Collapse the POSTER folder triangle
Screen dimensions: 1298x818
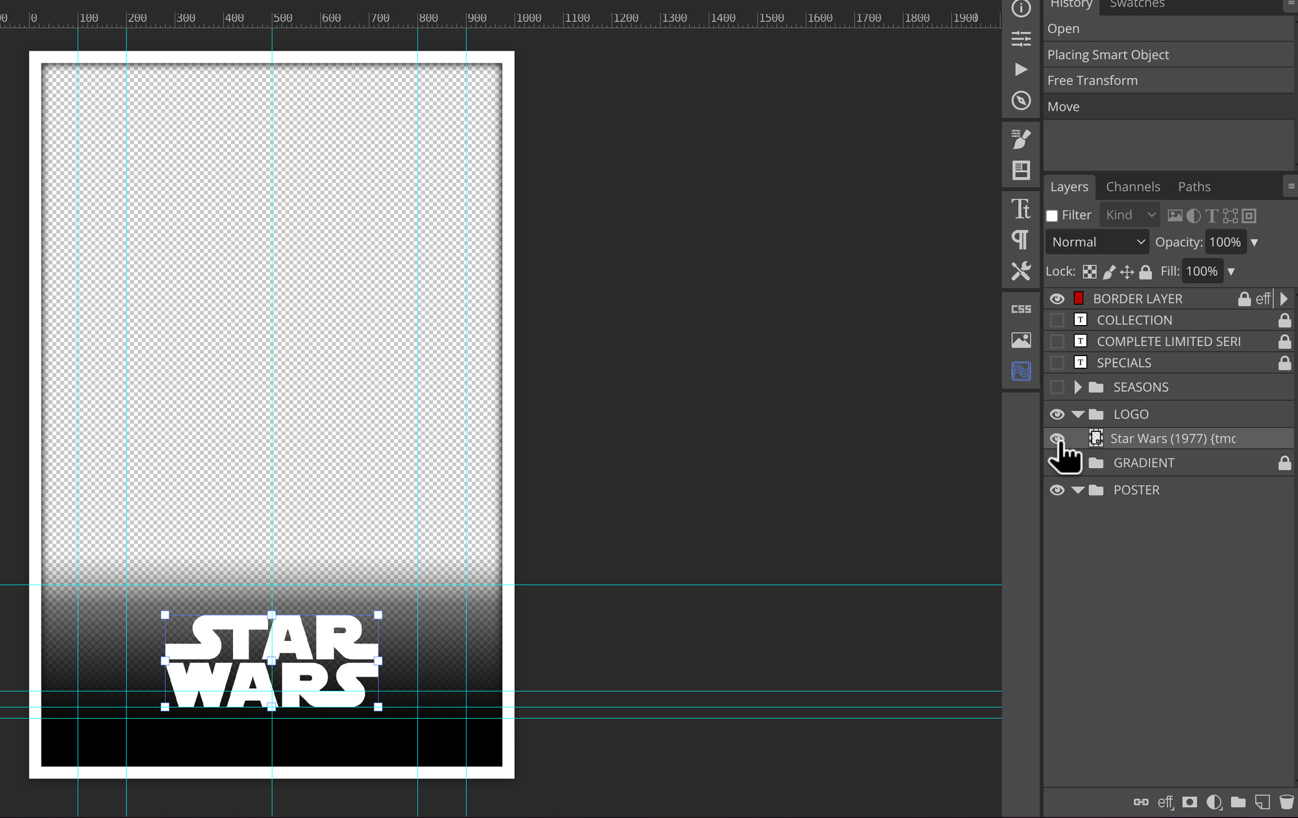pos(1078,490)
